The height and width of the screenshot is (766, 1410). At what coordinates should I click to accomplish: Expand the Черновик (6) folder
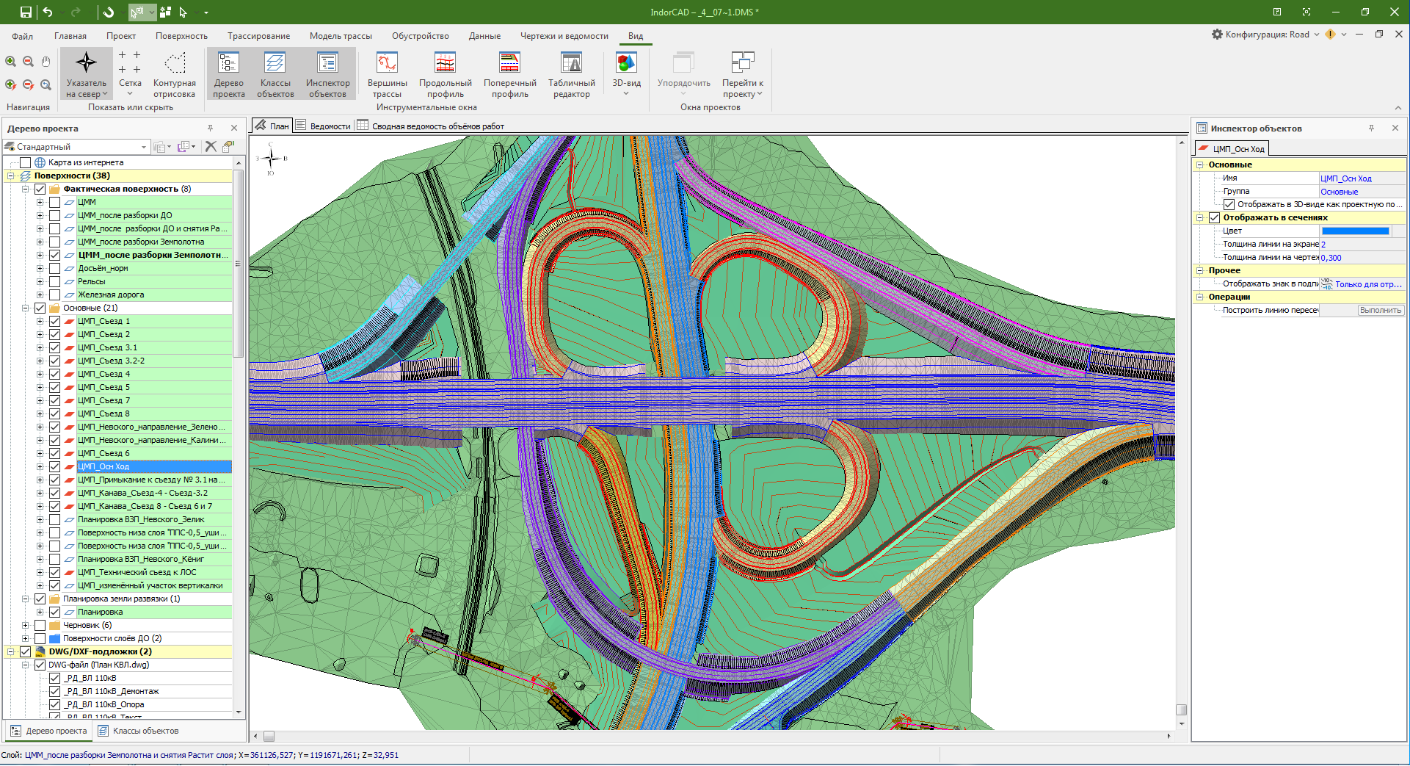click(x=25, y=625)
